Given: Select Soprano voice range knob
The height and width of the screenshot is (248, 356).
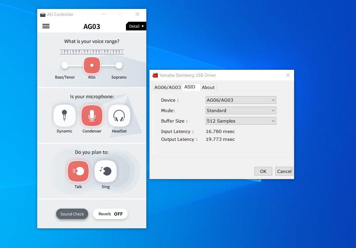Looking at the screenshot, I should tap(119, 66).
